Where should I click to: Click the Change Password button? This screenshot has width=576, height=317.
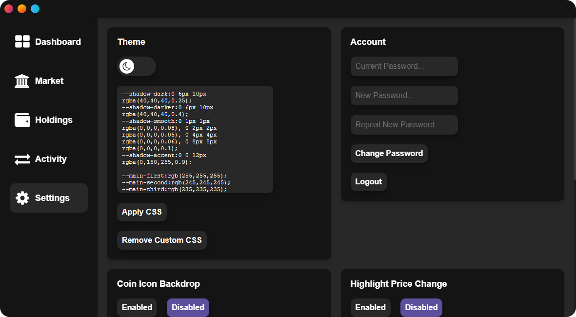click(389, 154)
